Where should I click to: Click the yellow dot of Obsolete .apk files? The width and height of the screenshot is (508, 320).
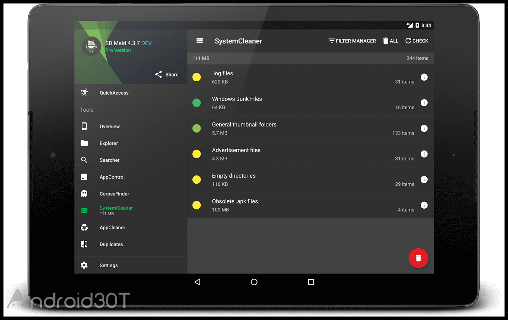point(197,205)
